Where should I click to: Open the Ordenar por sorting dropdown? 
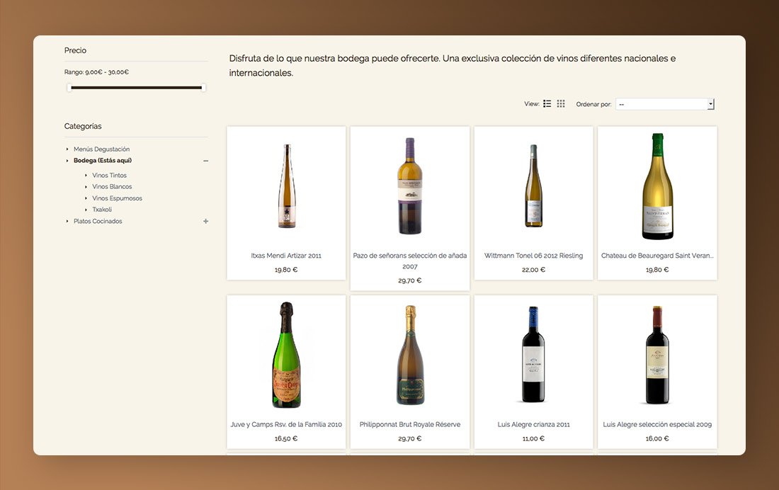pos(665,104)
